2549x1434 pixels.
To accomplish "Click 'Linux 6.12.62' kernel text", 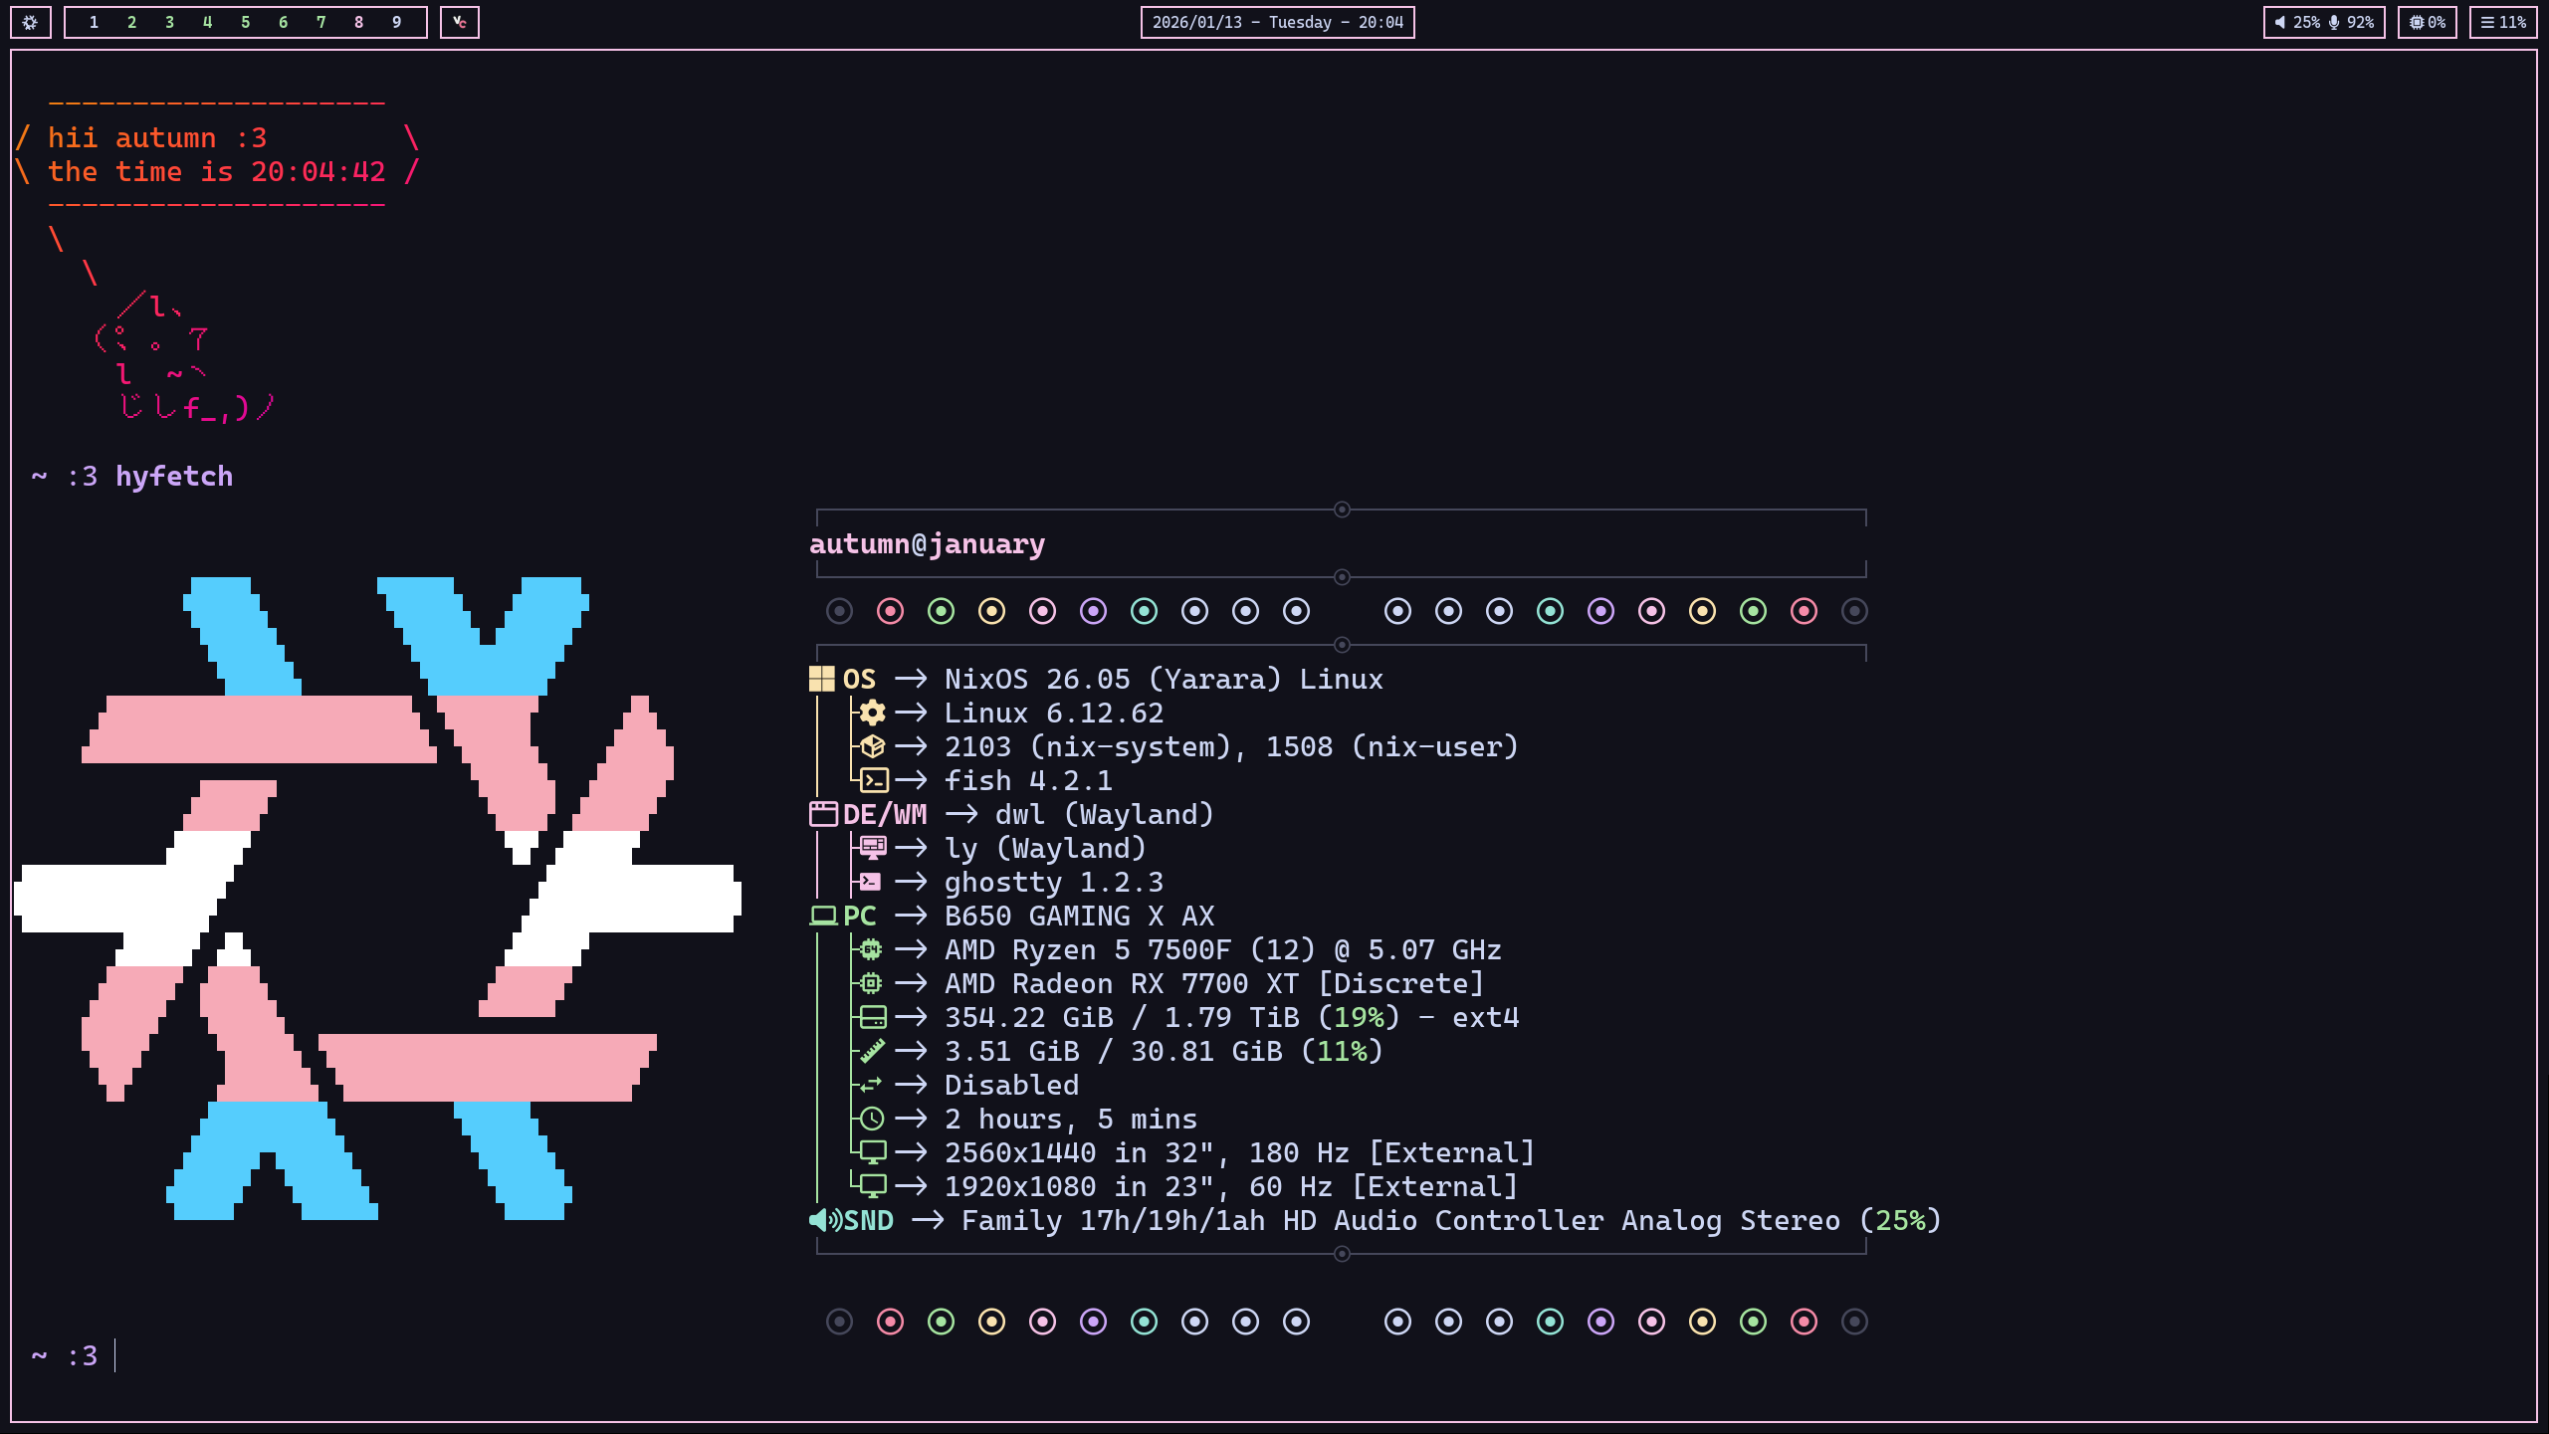I will (x=1054, y=714).
